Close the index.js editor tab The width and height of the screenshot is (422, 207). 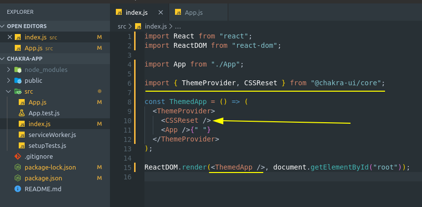[x=161, y=12]
